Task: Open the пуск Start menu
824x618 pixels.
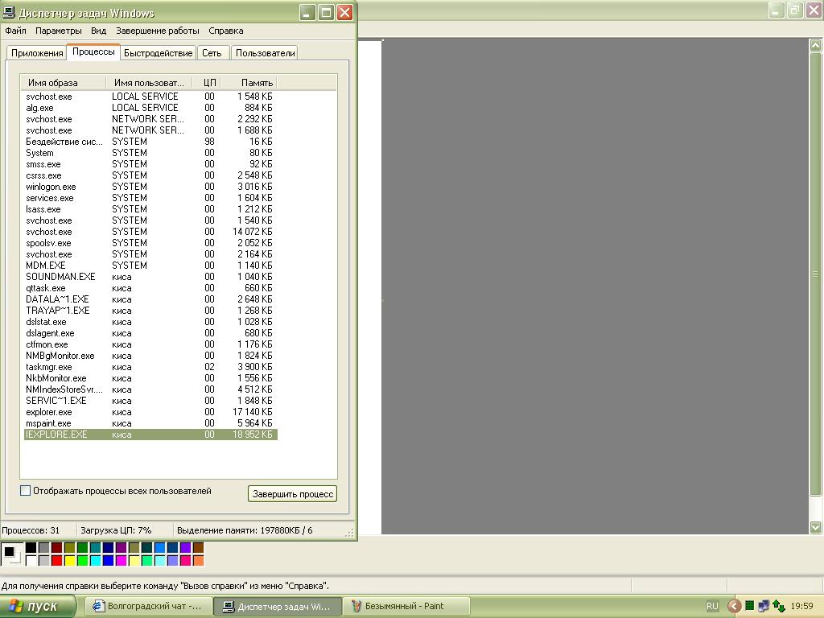Action: pyautogui.click(x=38, y=606)
